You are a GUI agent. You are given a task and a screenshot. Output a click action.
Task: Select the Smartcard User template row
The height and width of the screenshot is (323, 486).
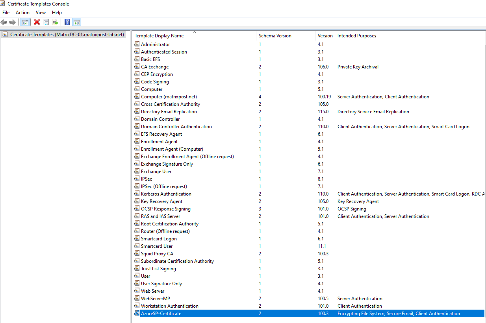pos(309,246)
